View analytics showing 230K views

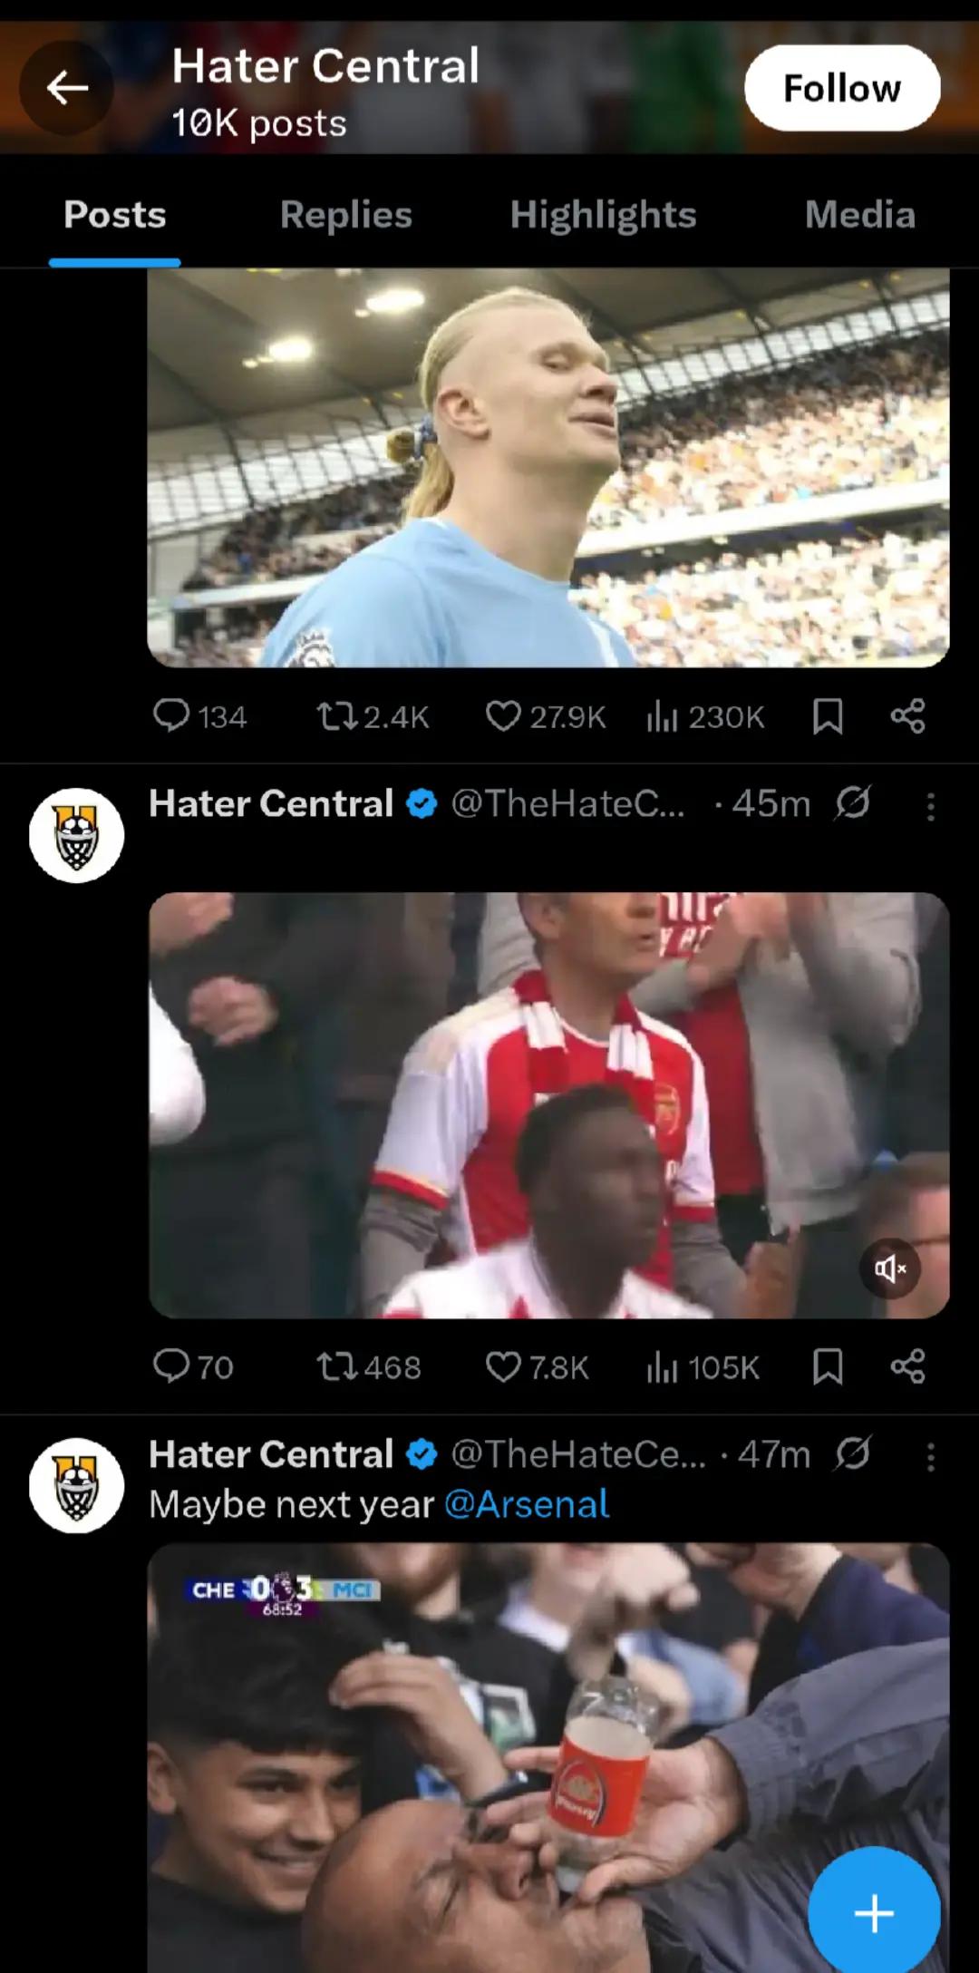(x=705, y=716)
